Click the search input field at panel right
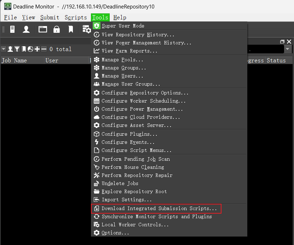Image resolution: width=294 pixels, height=245 pixels. pos(265,49)
